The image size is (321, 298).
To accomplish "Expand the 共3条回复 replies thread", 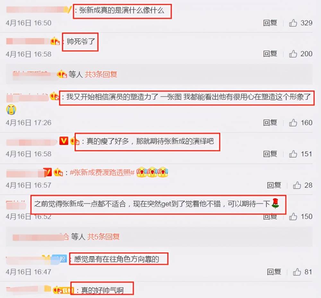I will 101,74.
